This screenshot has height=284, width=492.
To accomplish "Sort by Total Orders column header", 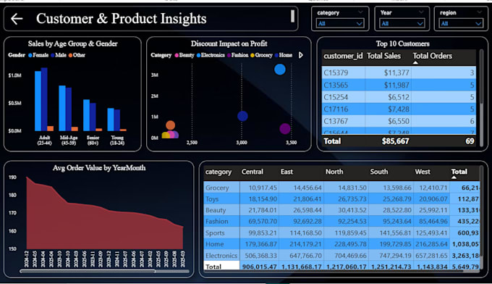I will [433, 56].
